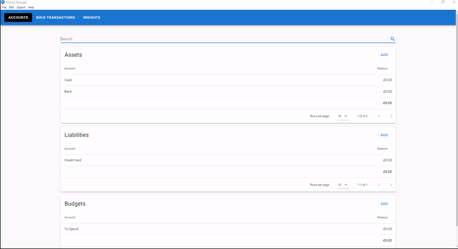The height and width of the screenshot is (249, 458).
Task: Open the Help menu
Action: 31,7
